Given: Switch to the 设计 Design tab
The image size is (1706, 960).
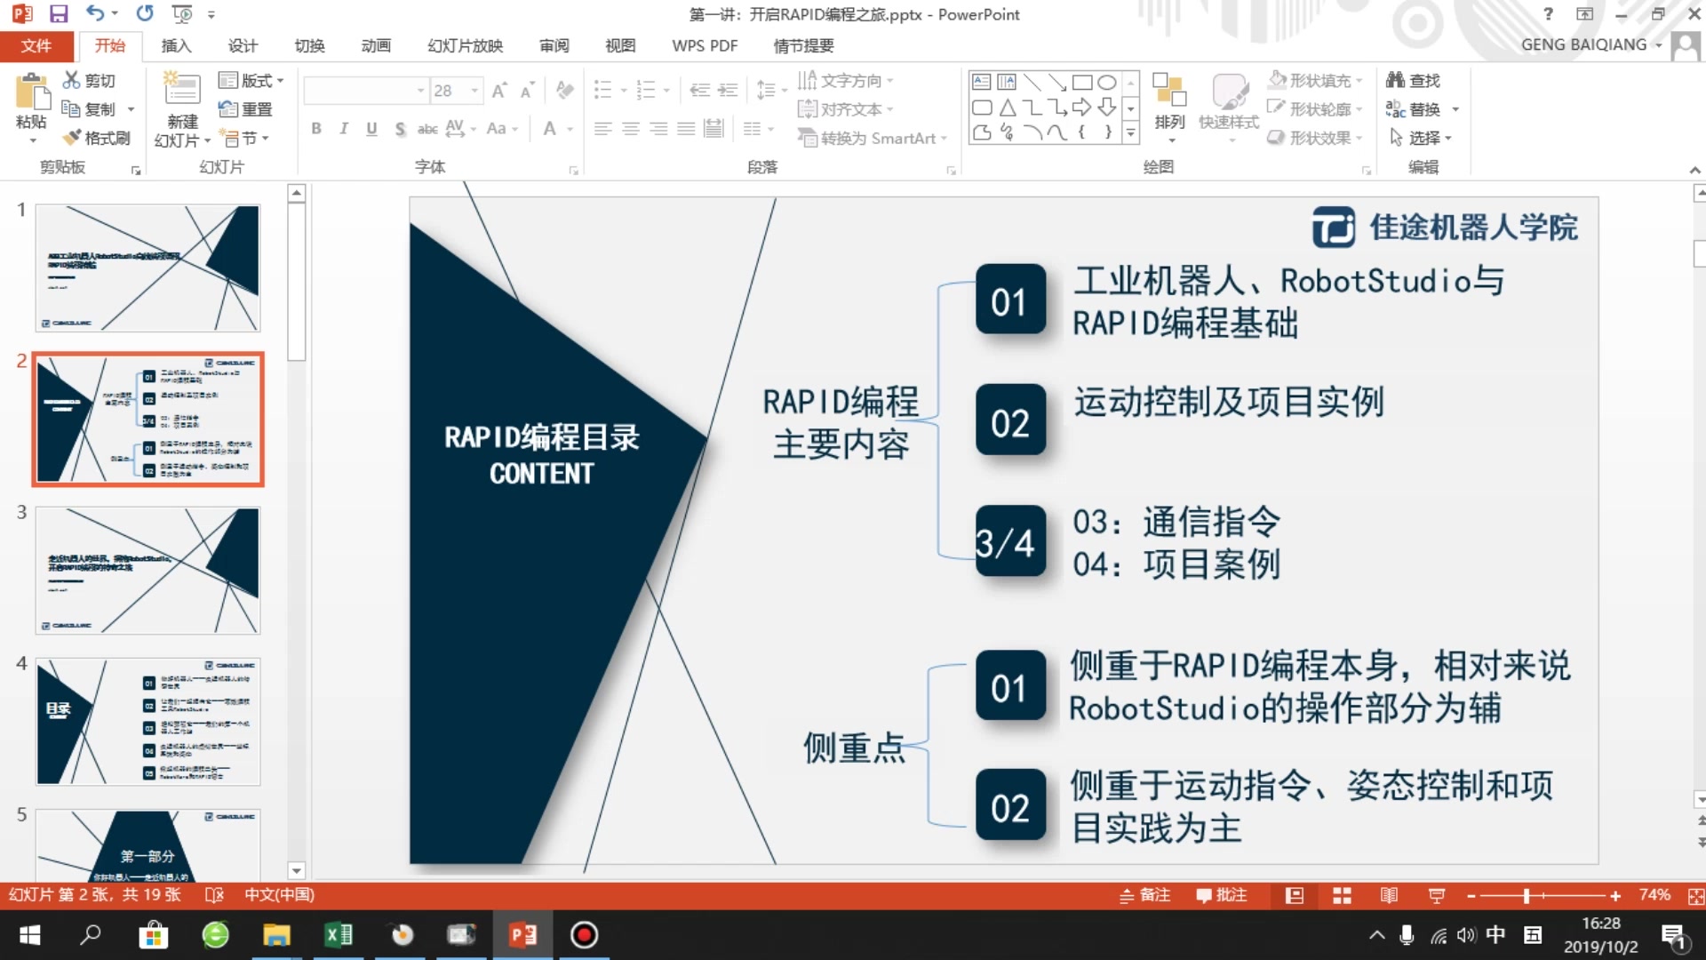Looking at the screenshot, I should click(243, 45).
